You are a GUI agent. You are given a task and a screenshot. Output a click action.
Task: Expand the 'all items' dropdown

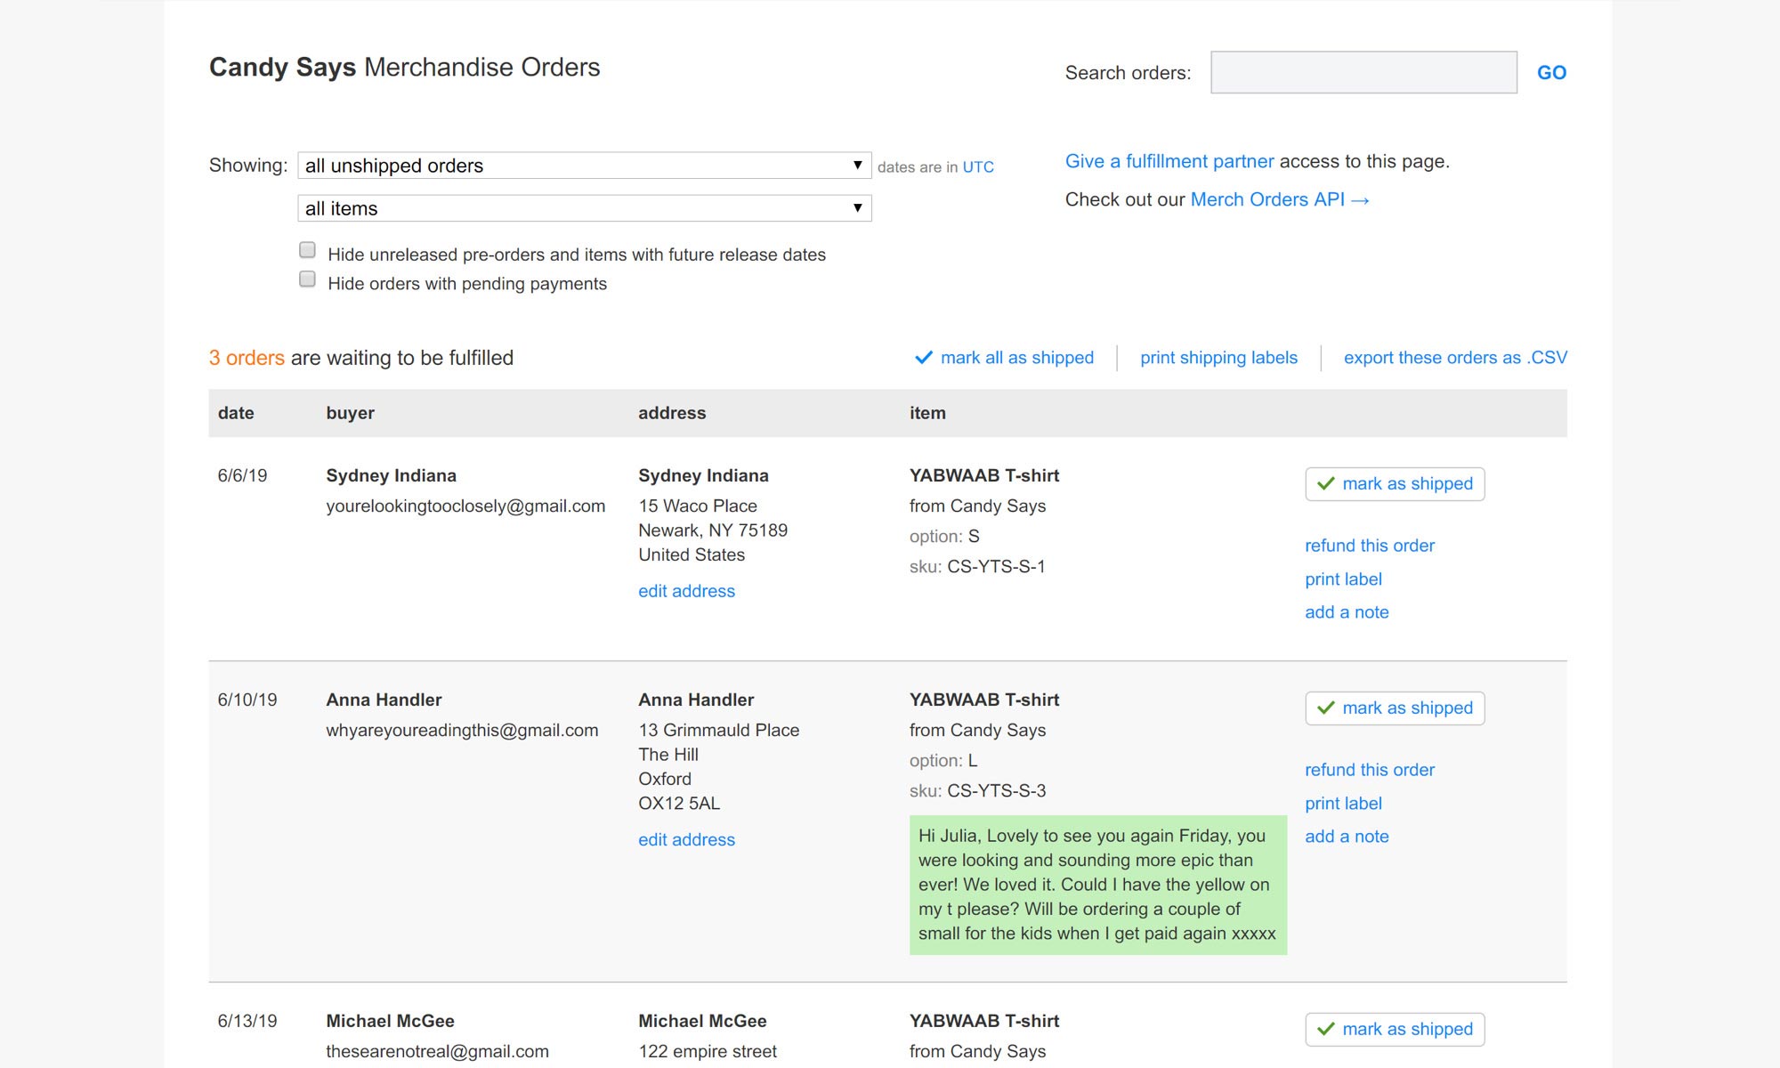click(584, 208)
